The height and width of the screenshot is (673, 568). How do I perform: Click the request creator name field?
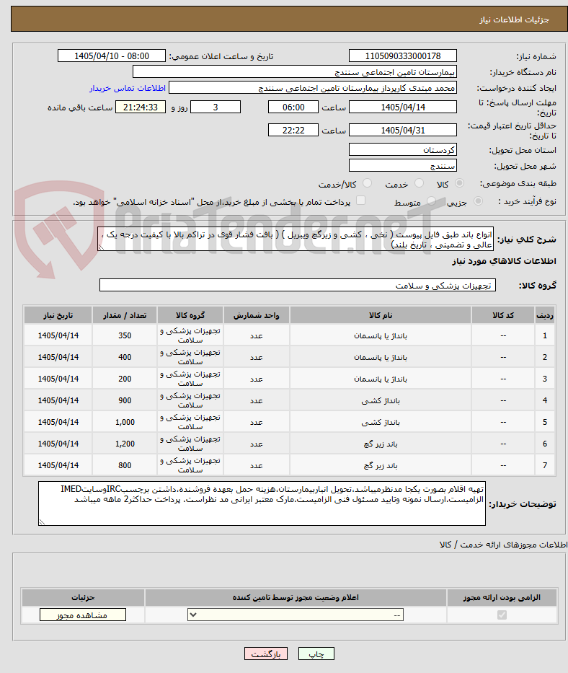[312, 87]
